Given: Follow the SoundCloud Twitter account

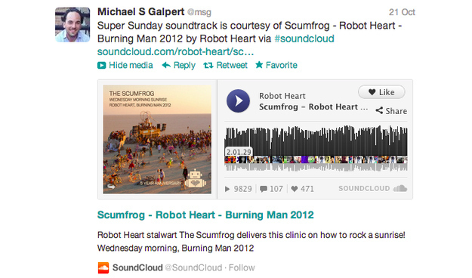Looking at the screenshot, I should (x=242, y=267).
